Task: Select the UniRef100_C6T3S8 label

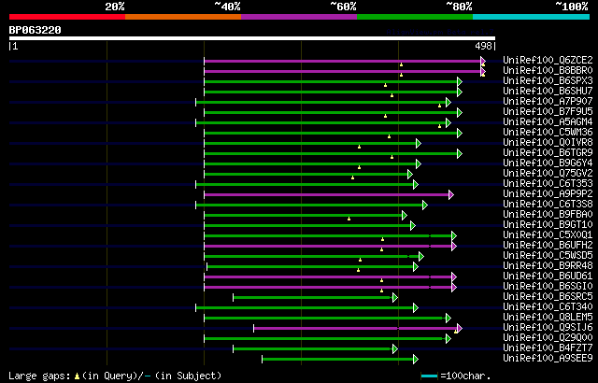Action: [548, 205]
